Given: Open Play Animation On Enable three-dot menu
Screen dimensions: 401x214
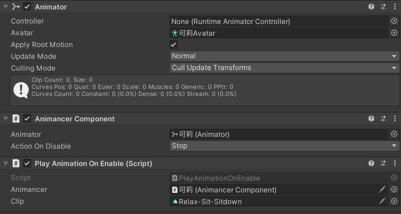Looking at the screenshot, I should point(394,163).
